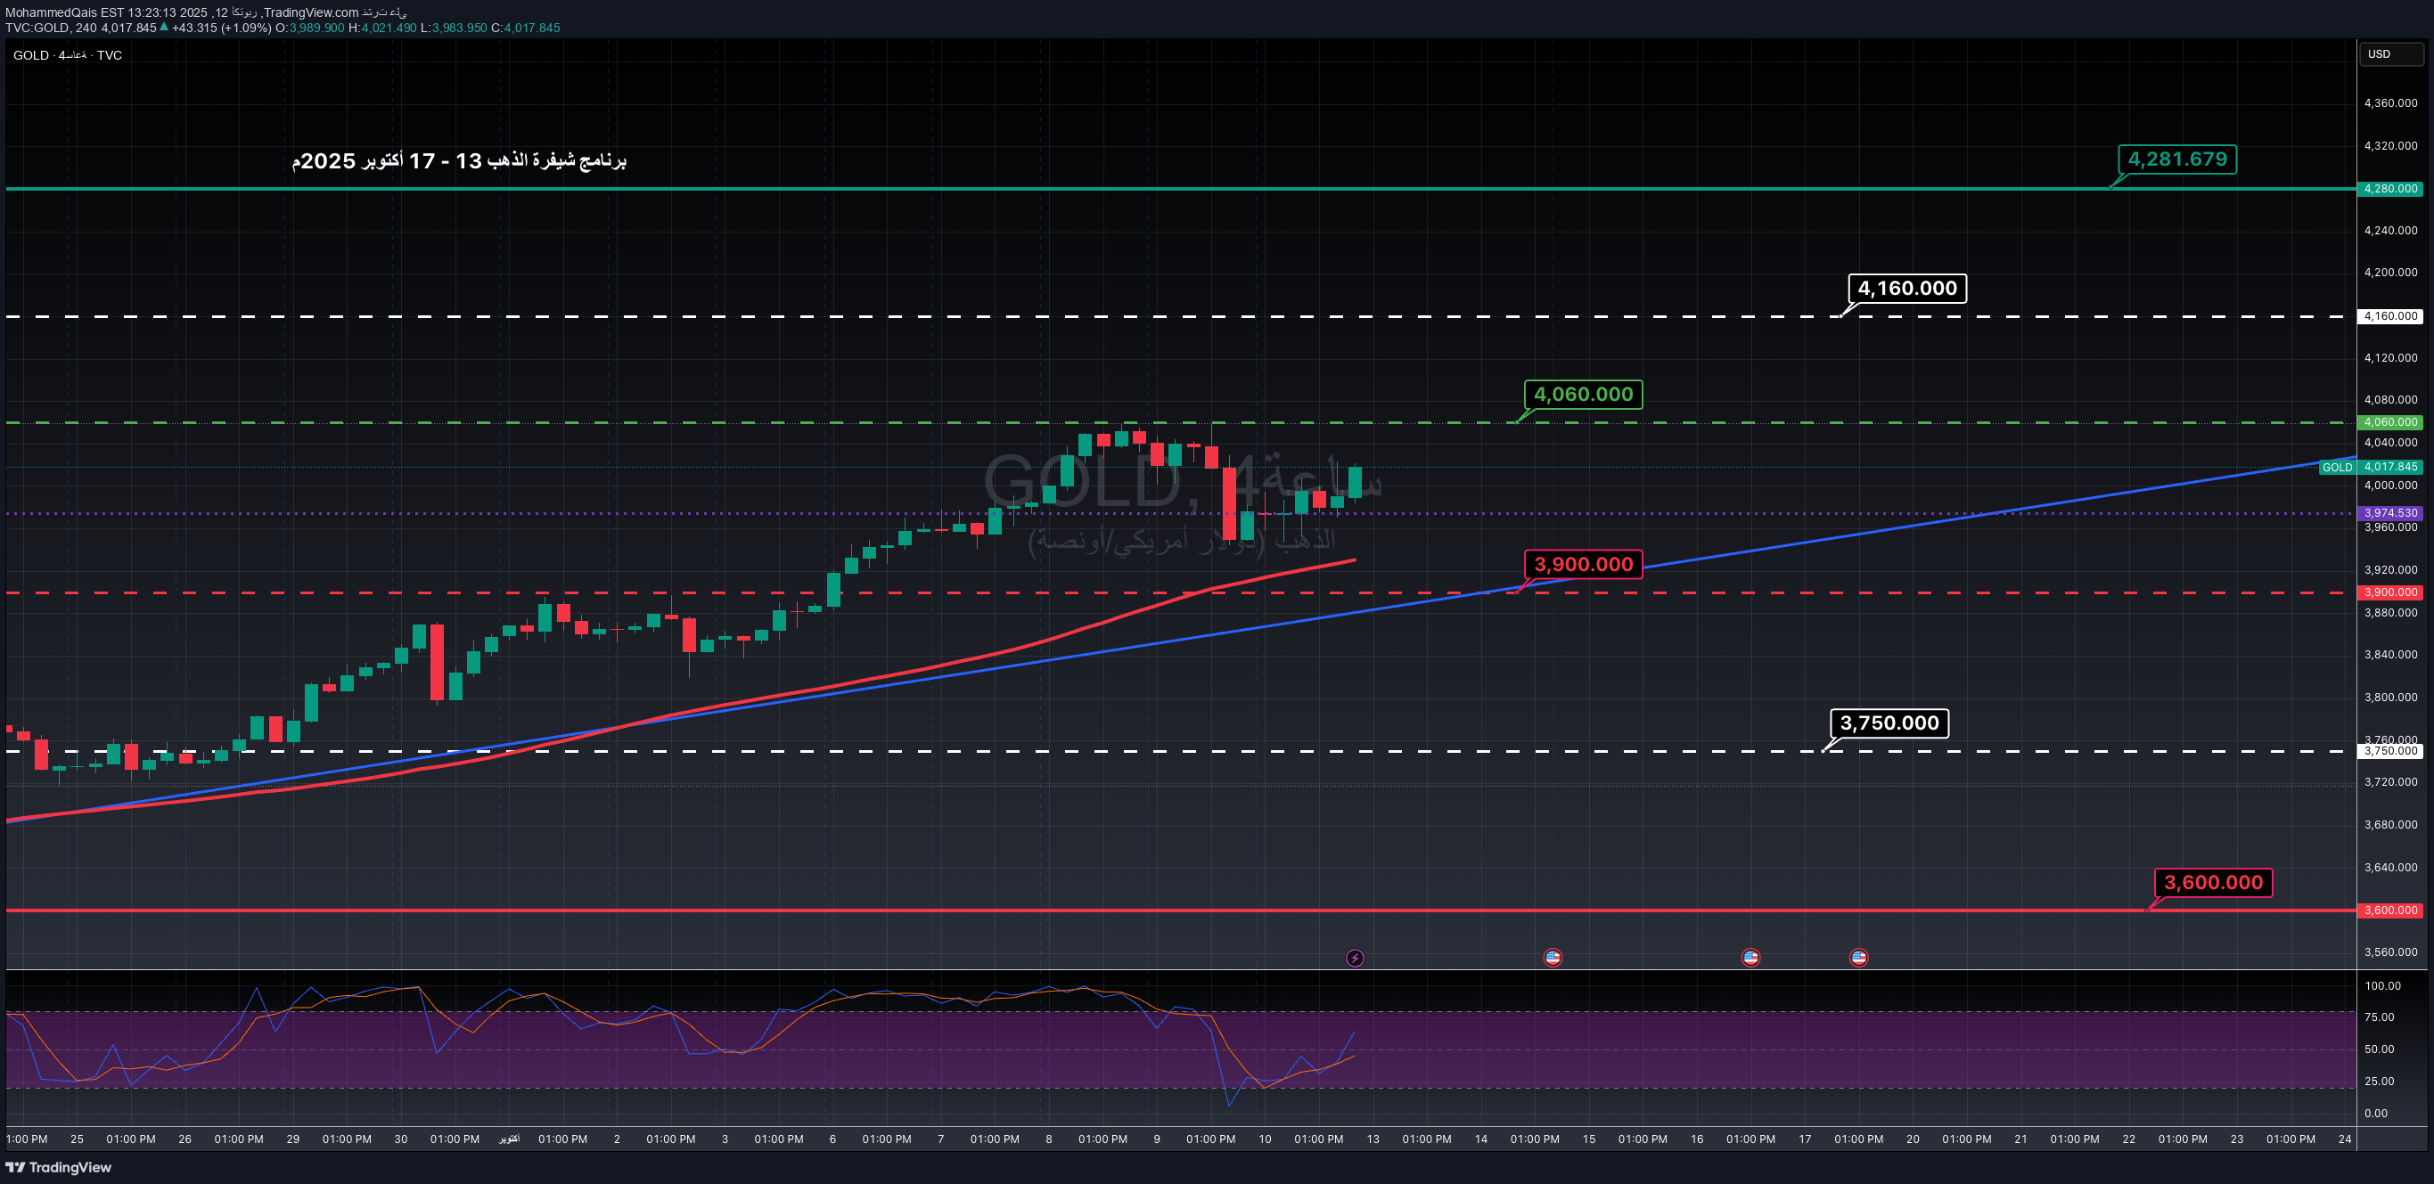Viewport: 2434px width, 1184px height.
Task: Click the GOLD 4-hour TVC chart legend
Action: pos(67,54)
